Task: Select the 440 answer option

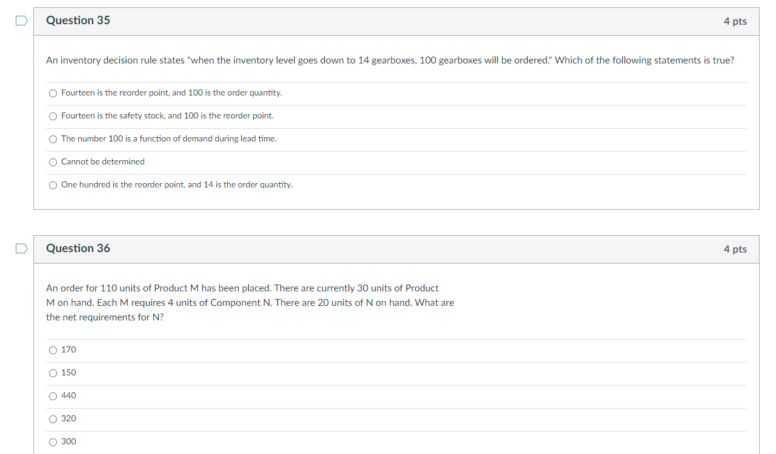Action: [53, 396]
